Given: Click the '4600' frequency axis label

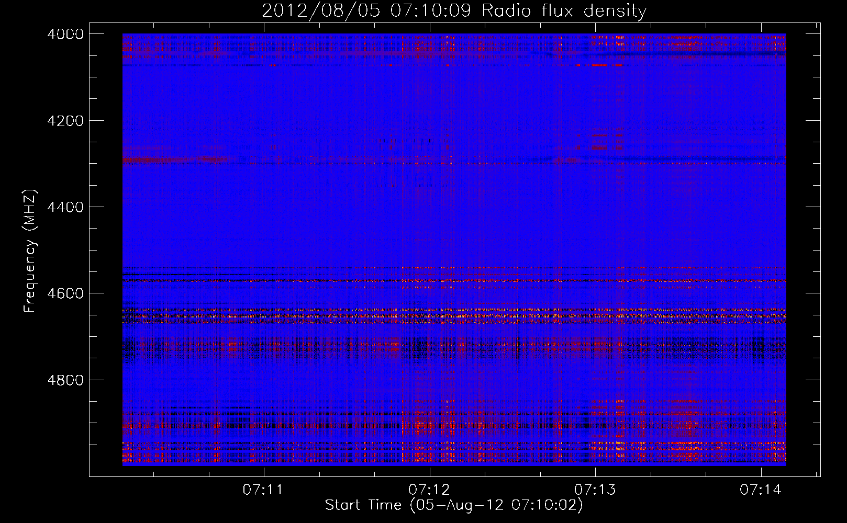Looking at the screenshot, I should [65, 293].
